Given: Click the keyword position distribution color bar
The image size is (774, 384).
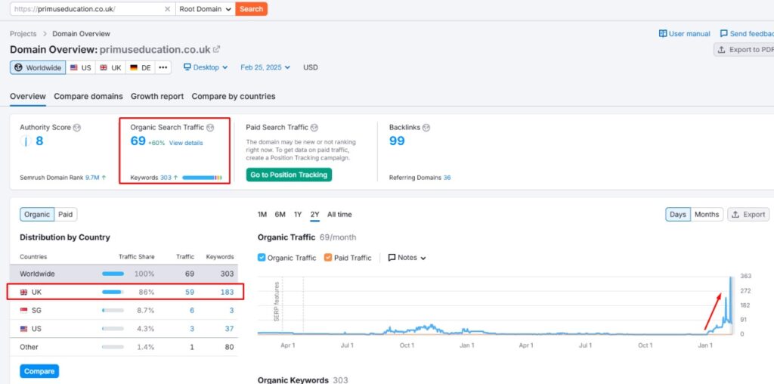Looking at the screenshot, I should (x=203, y=177).
